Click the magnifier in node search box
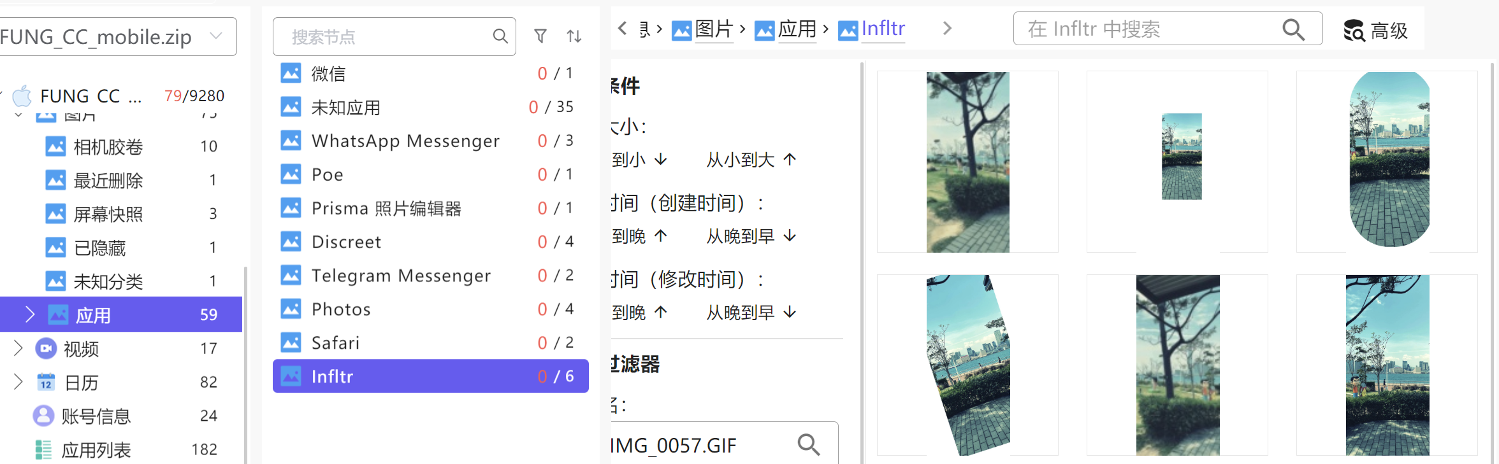Viewport: 1499px width, 464px height. pos(500,36)
